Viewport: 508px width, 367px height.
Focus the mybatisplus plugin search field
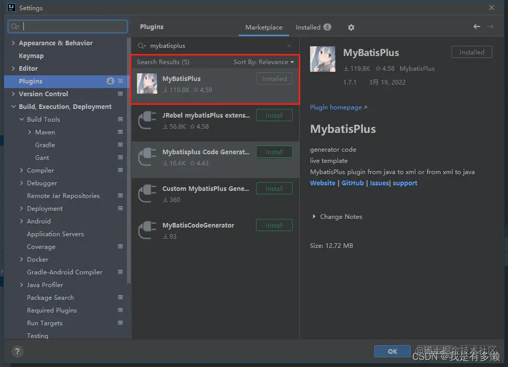click(215, 46)
